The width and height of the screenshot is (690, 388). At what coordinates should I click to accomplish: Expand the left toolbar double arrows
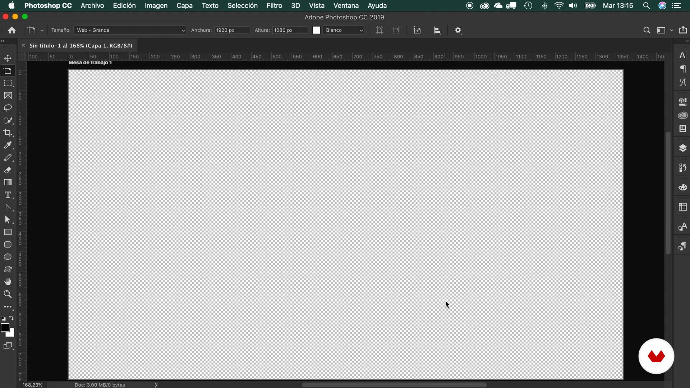(3, 41)
